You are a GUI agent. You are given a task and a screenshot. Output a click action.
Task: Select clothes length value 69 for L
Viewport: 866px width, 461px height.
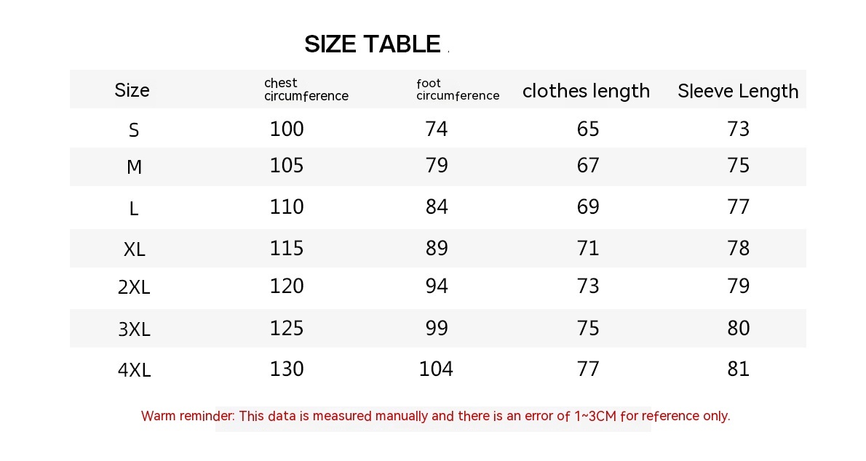588,207
